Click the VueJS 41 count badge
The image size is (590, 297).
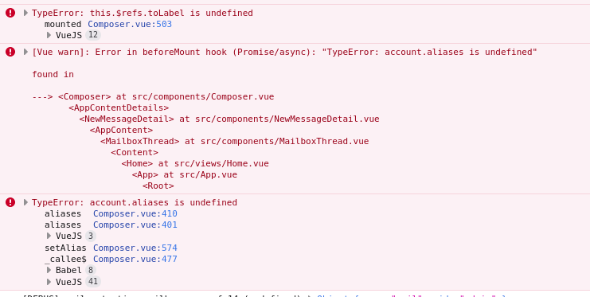93,282
